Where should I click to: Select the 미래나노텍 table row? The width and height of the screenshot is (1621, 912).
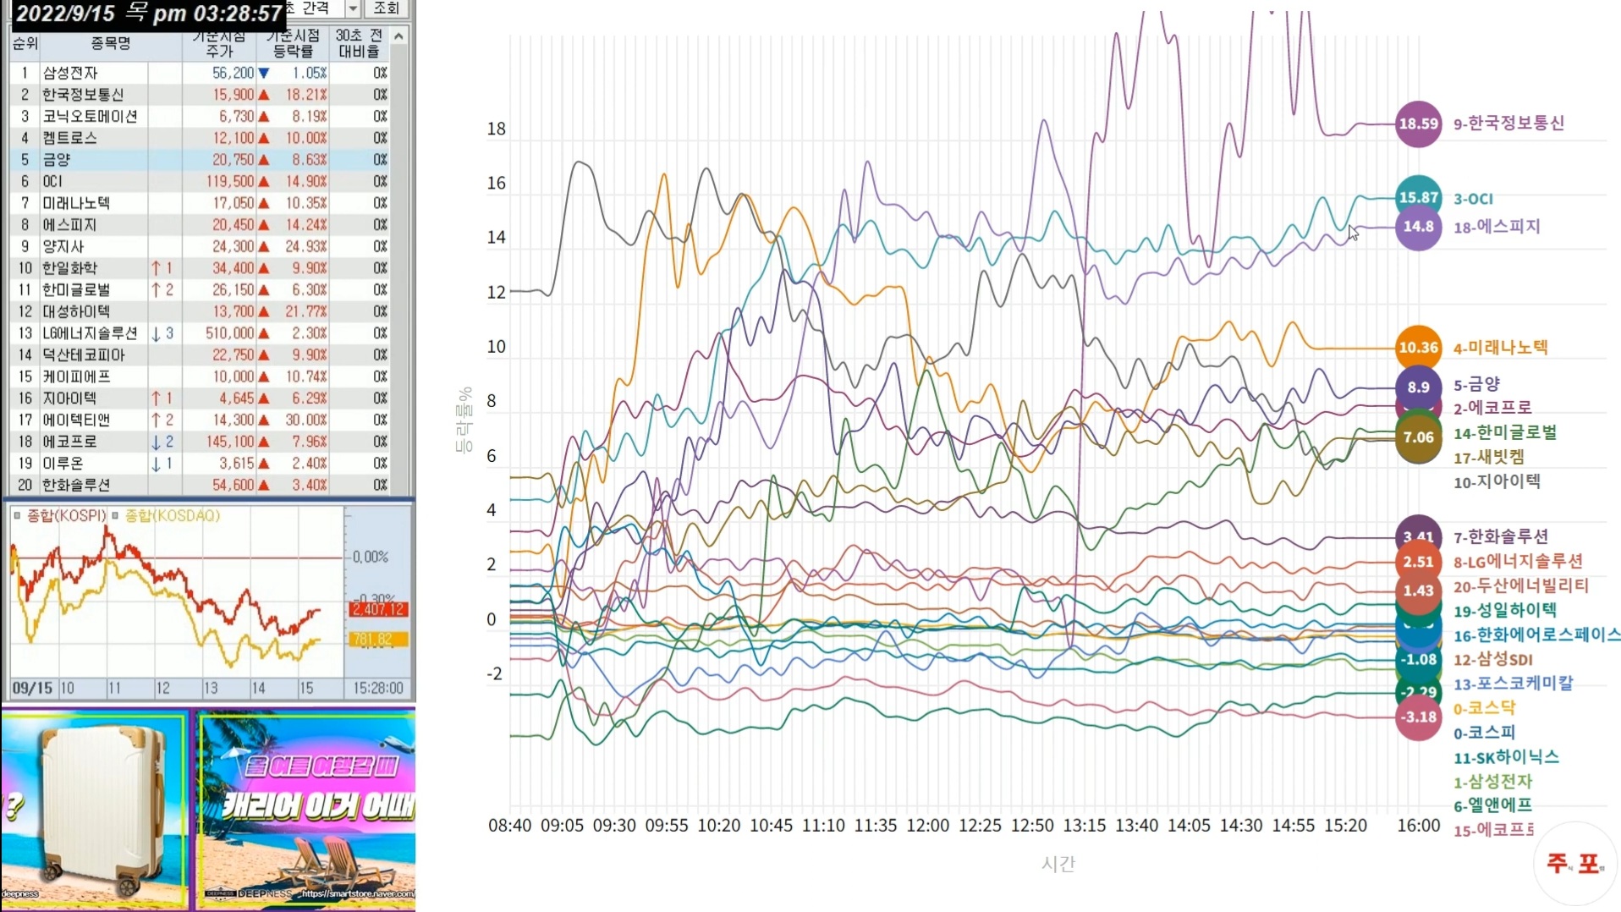coord(200,203)
